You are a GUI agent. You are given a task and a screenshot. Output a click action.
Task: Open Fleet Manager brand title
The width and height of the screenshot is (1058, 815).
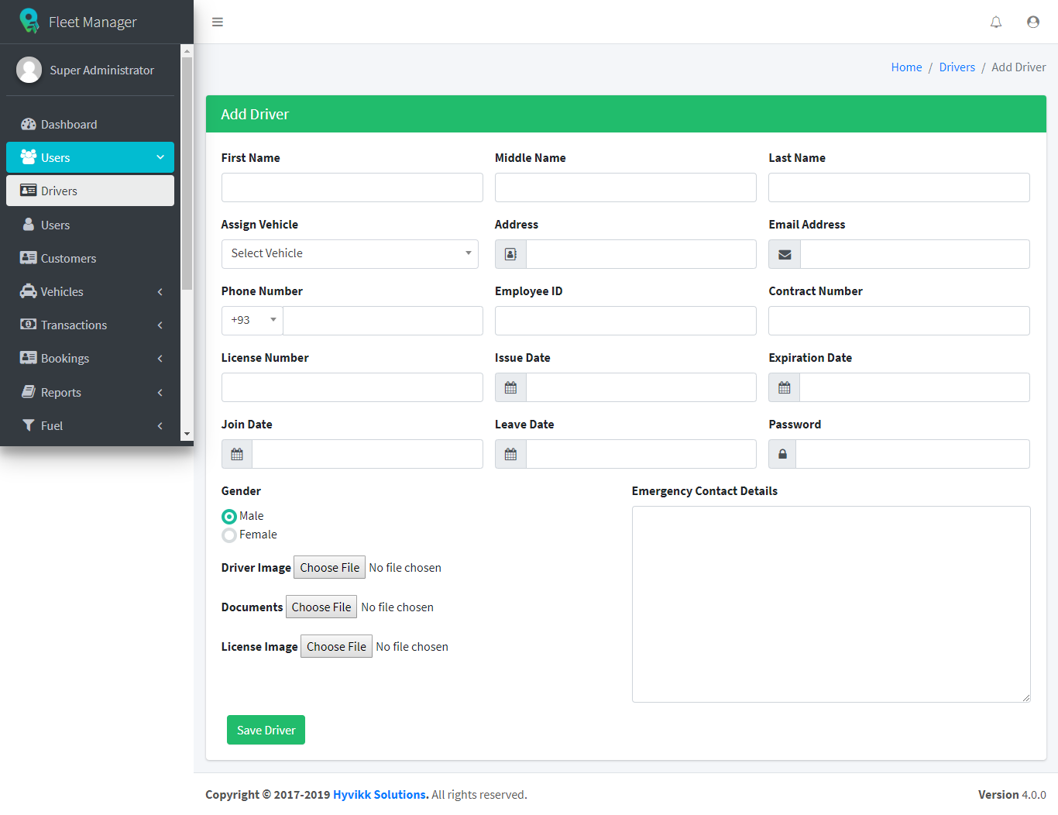[x=93, y=22]
